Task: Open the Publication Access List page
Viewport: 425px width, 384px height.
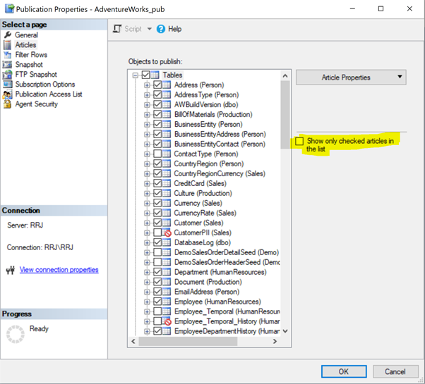Action: [x=49, y=94]
